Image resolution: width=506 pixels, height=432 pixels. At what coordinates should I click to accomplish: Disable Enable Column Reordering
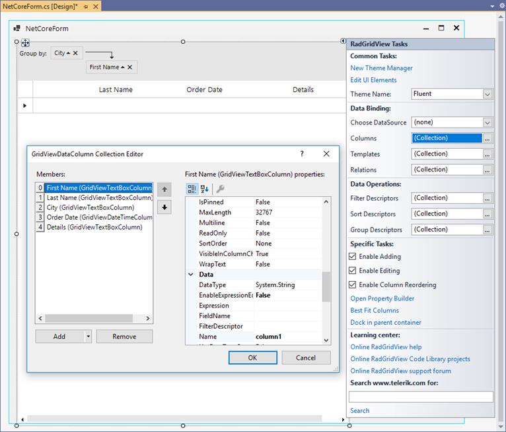point(352,285)
